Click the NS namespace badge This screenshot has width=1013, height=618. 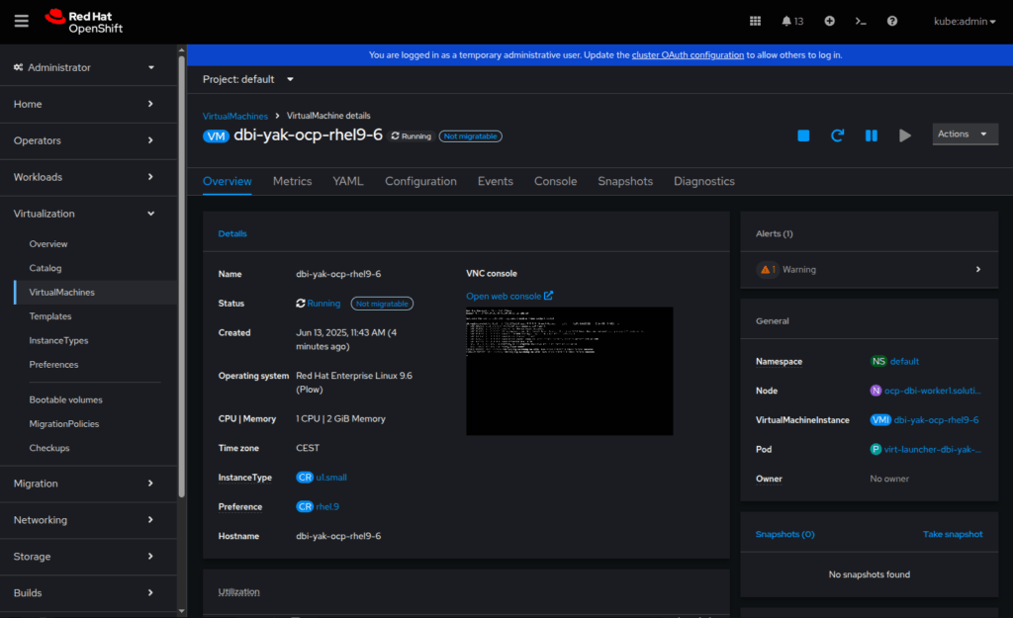tap(878, 362)
